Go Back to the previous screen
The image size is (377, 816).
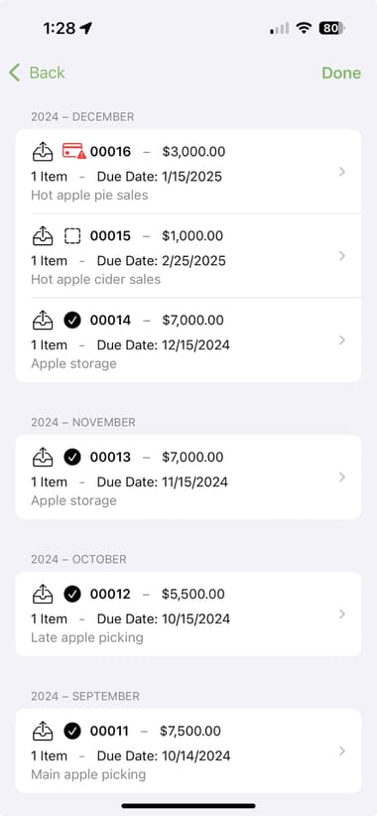point(37,72)
